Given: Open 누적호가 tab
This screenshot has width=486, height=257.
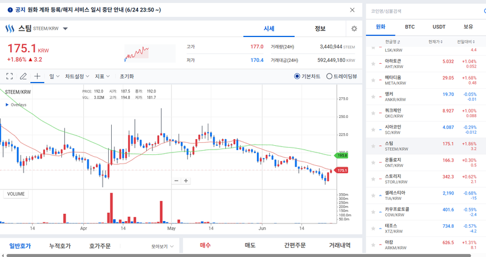Looking at the screenshot, I should click(x=60, y=246).
